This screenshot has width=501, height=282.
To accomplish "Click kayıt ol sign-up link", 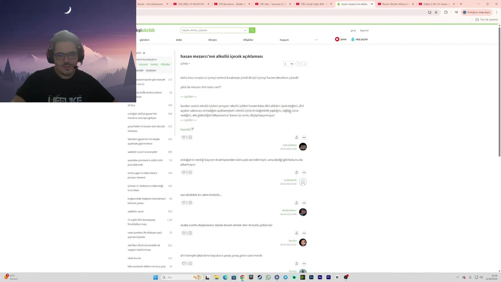I will [x=364, y=30].
